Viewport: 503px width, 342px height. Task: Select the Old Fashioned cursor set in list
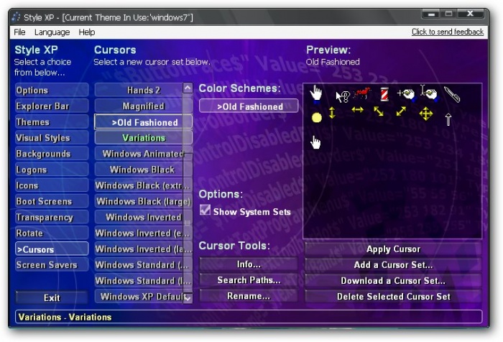coord(143,122)
